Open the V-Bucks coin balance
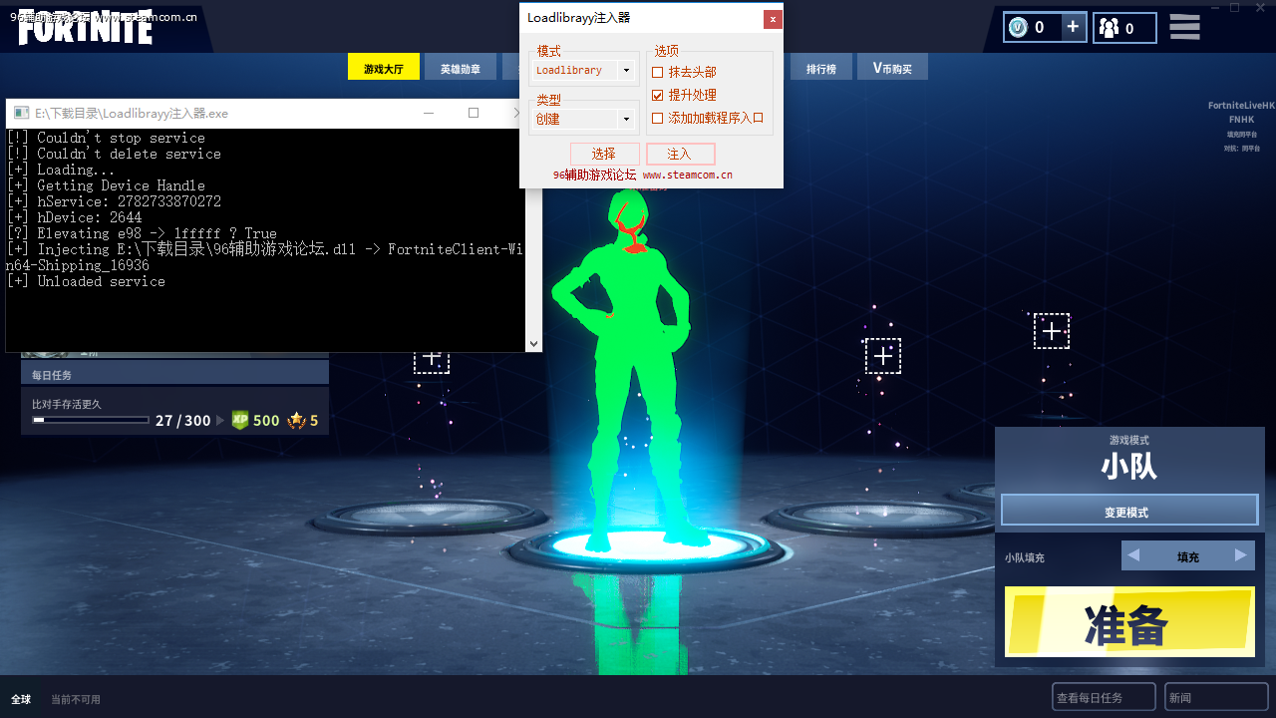 1018,28
